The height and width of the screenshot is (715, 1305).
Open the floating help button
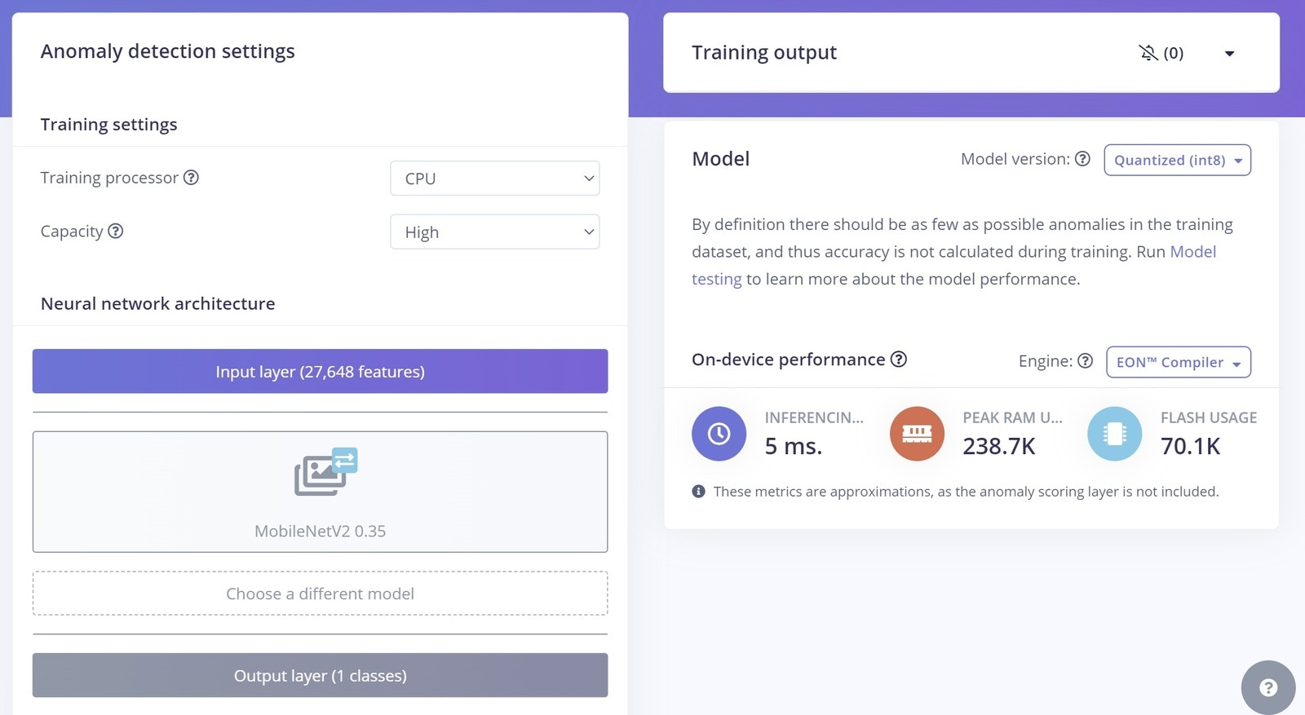pos(1268,687)
